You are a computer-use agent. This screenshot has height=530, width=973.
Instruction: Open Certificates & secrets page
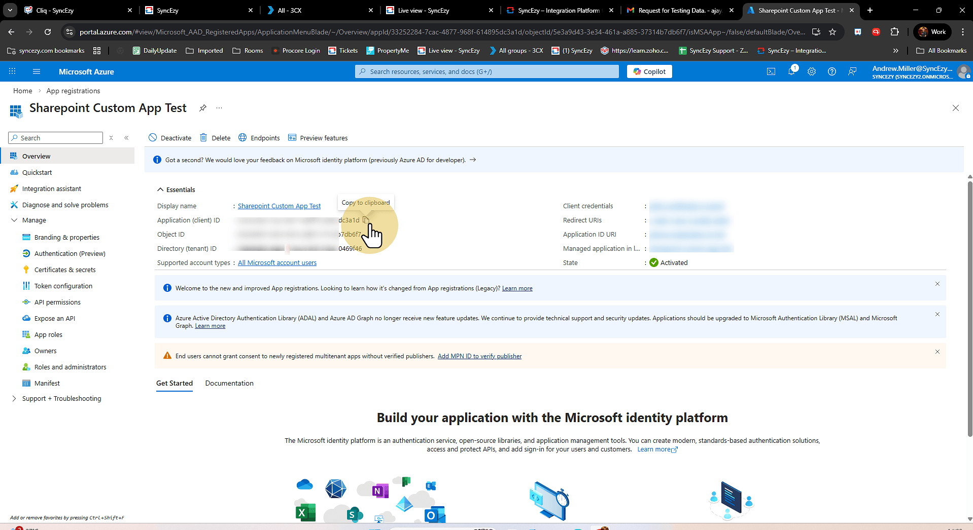65,270
